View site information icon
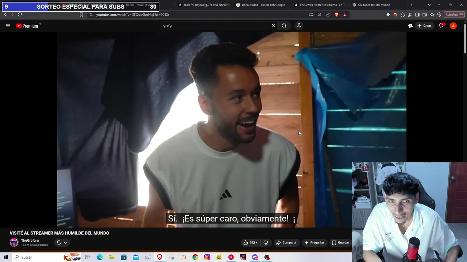The image size is (467, 262). tap(91, 15)
